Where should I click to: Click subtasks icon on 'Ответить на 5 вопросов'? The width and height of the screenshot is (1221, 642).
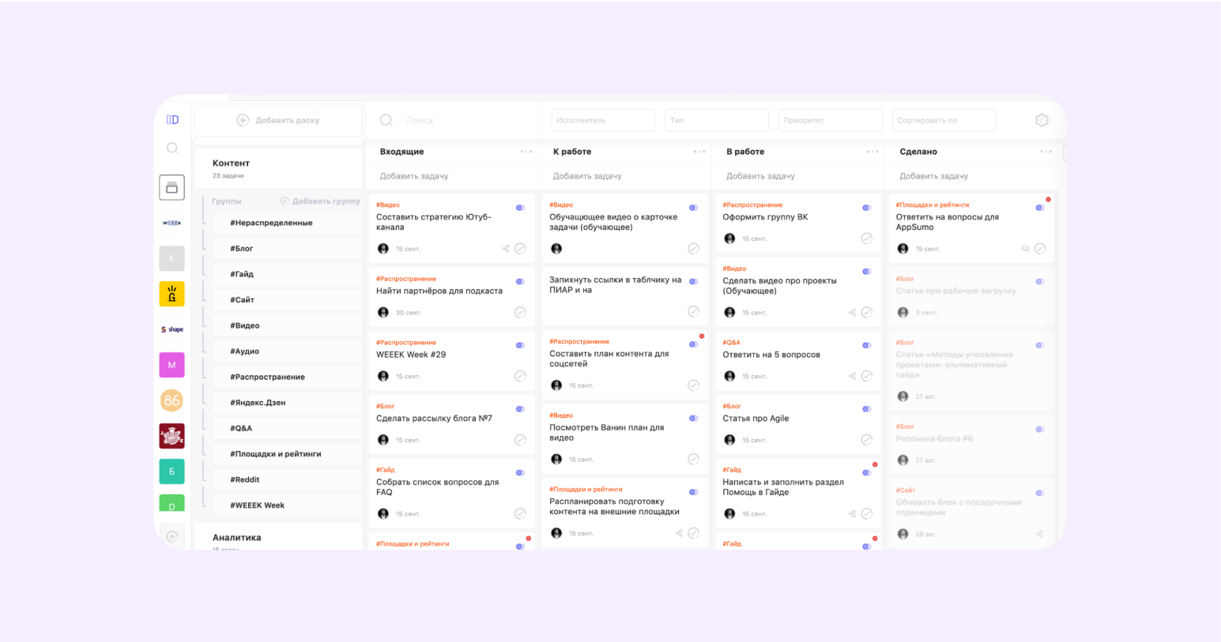(x=852, y=377)
